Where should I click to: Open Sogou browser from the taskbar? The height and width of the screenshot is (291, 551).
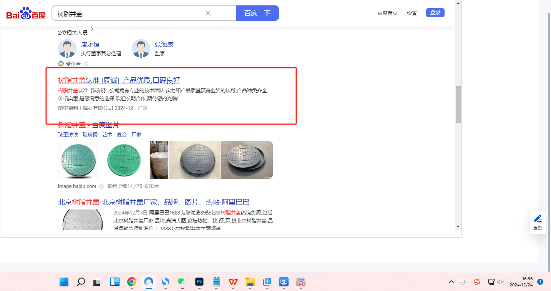point(165,282)
